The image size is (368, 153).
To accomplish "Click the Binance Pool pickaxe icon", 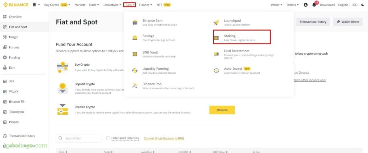I will [x=135, y=85].
